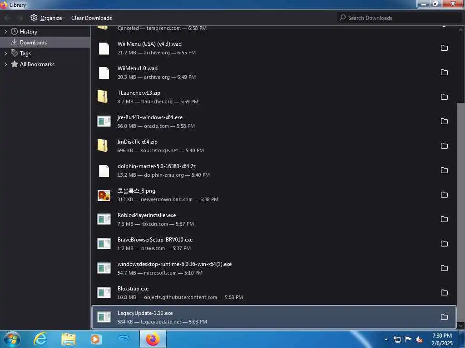Click the ImDiskTk-x64.zip archive file icon
Viewport: 465px width, 348px height.
pos(103,145)
